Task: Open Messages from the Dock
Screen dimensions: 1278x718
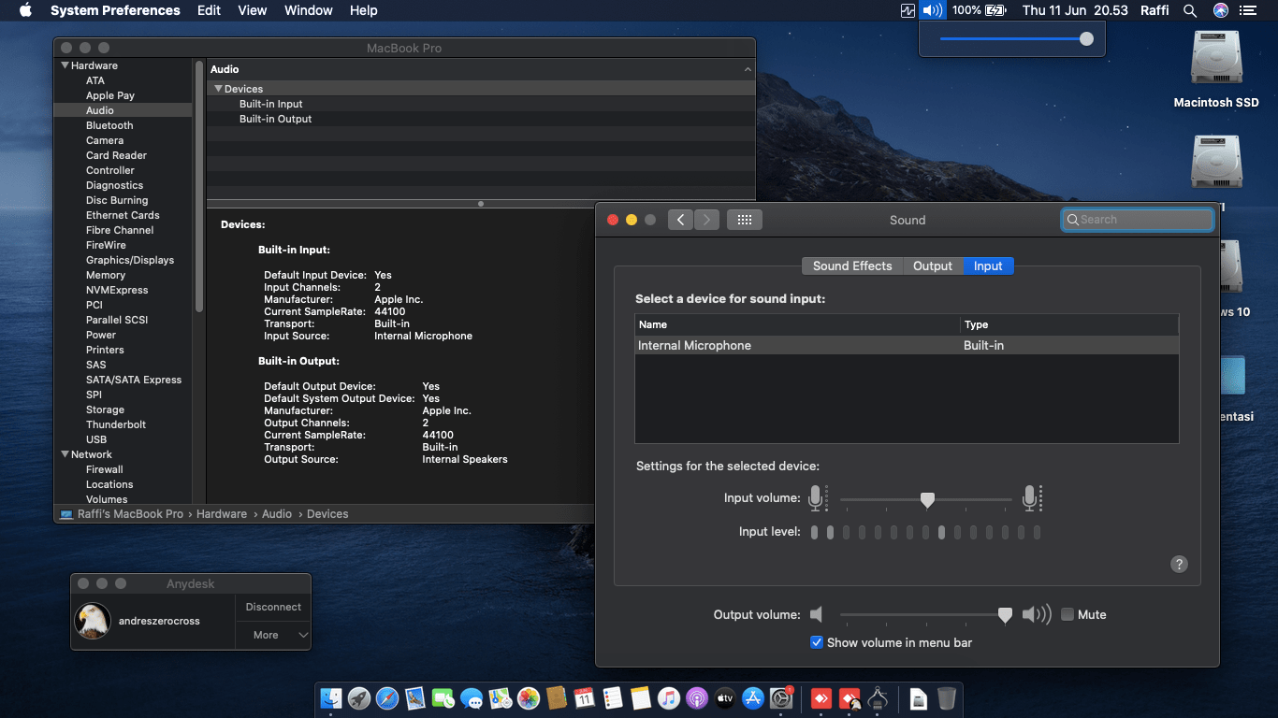Action: click(x=472, y=697)
